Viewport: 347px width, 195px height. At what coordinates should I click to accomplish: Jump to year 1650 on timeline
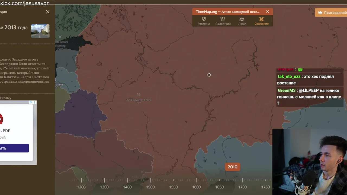(x=220, y=187)
